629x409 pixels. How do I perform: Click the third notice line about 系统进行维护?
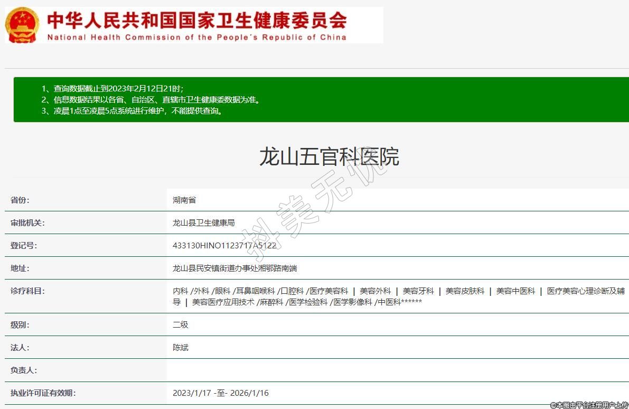coord(132,111)
